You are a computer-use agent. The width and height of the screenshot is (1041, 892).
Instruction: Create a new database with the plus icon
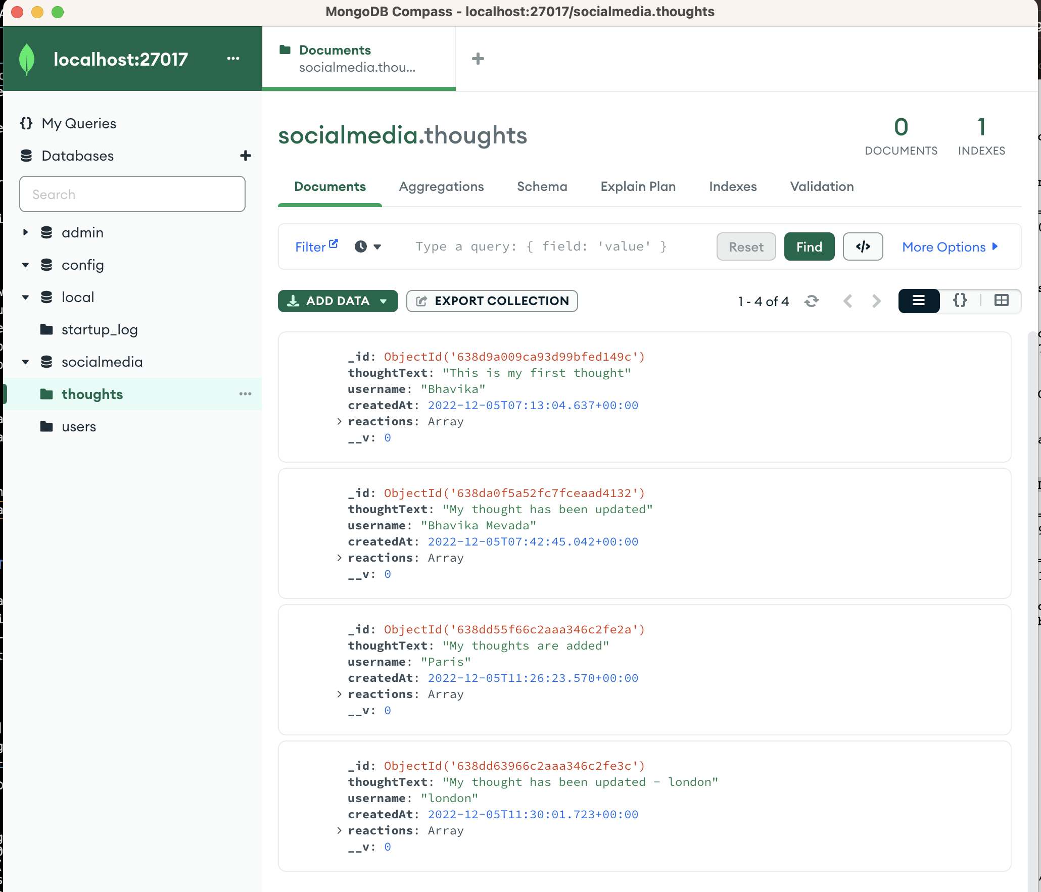pos(245,156)
